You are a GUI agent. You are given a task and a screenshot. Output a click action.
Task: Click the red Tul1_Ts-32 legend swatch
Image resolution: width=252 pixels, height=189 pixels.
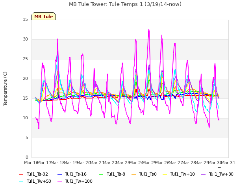21,174
